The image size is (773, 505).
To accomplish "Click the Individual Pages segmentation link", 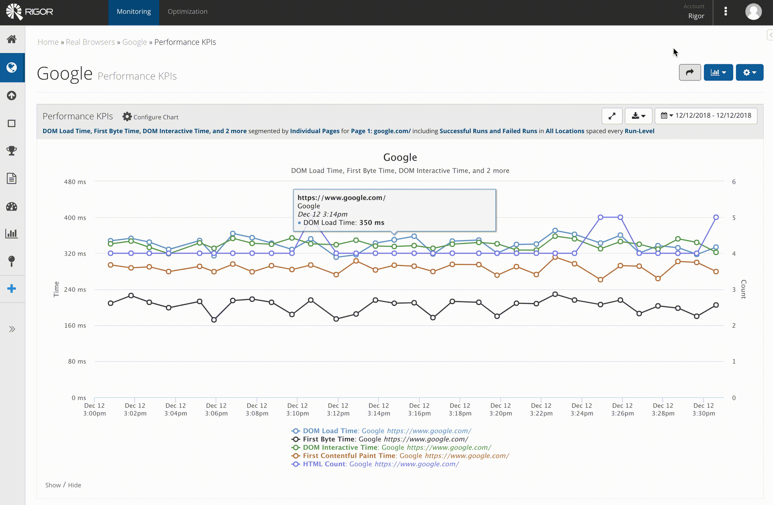I will pyautogui.click(x=315, y=131).
